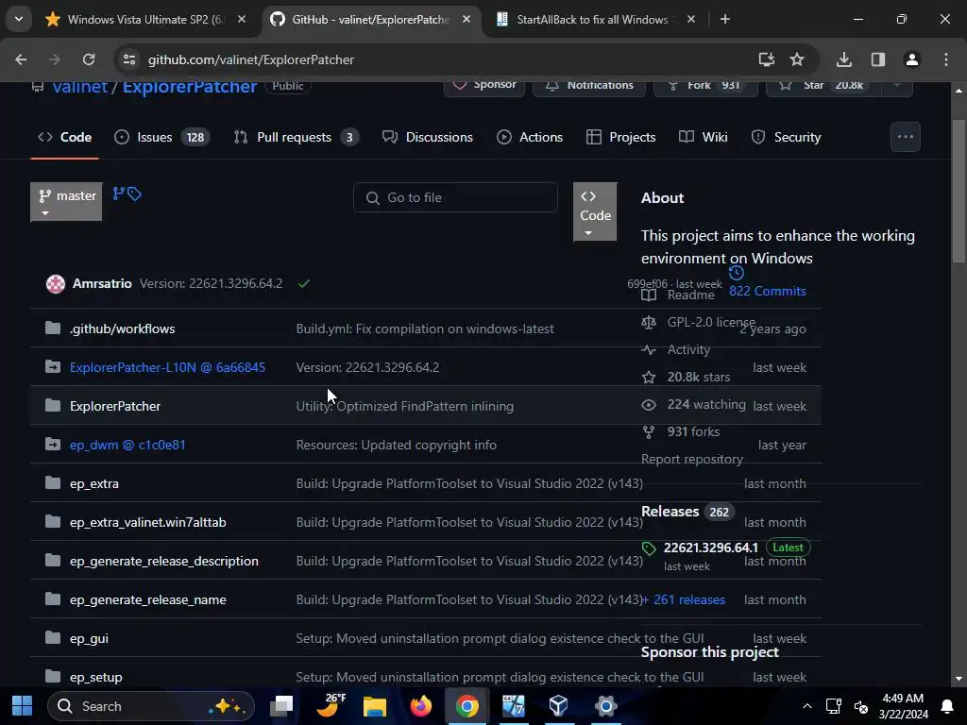Open Chrome downloads icon

(x=844, y=59)
